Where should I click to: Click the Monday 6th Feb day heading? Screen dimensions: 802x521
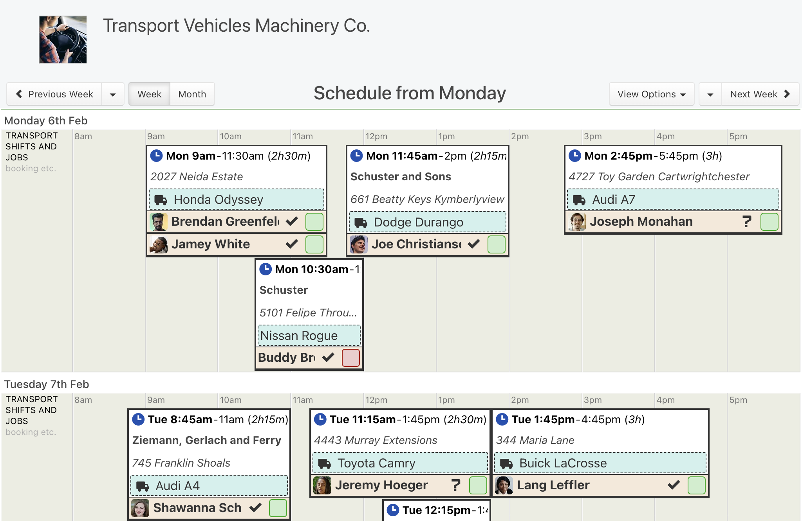click(46, 120)
